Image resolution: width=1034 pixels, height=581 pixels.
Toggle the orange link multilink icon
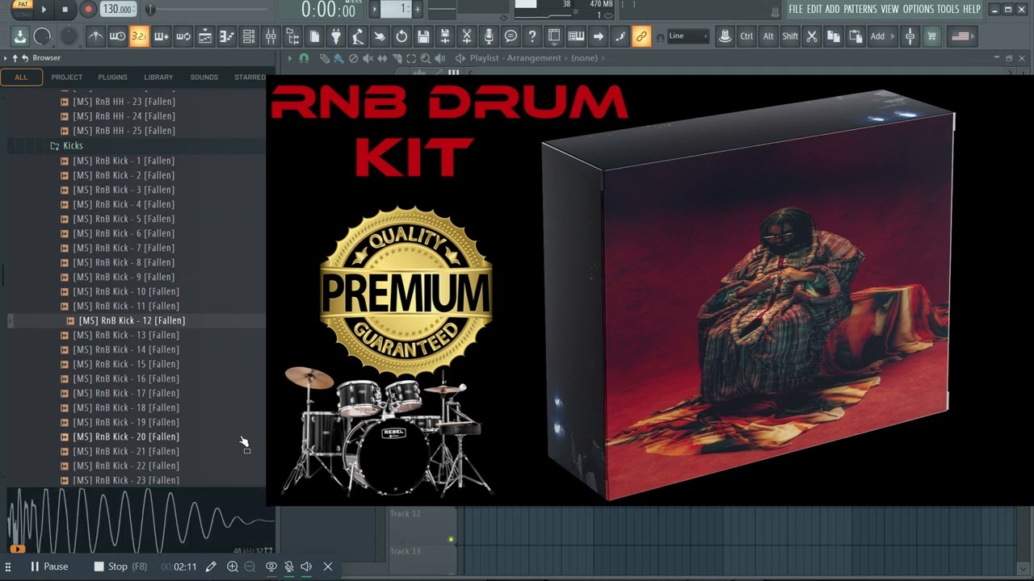[641, 36]
